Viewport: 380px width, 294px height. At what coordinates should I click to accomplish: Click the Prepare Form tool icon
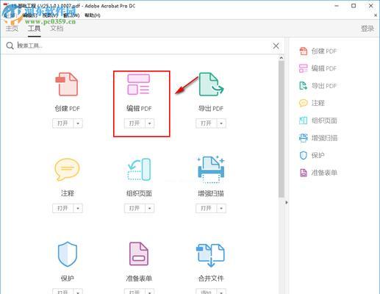[139, 254]
